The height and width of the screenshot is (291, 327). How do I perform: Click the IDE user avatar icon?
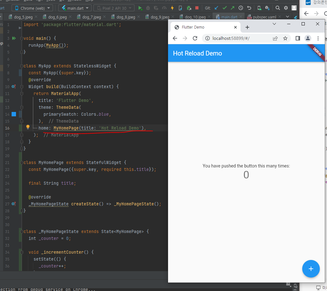click(x=294, y=8)
